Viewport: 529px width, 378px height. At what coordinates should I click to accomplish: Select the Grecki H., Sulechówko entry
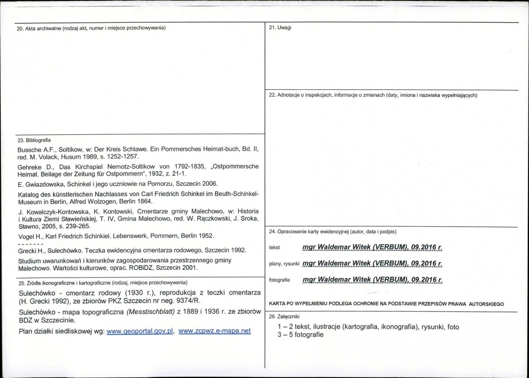pos(132,251)
